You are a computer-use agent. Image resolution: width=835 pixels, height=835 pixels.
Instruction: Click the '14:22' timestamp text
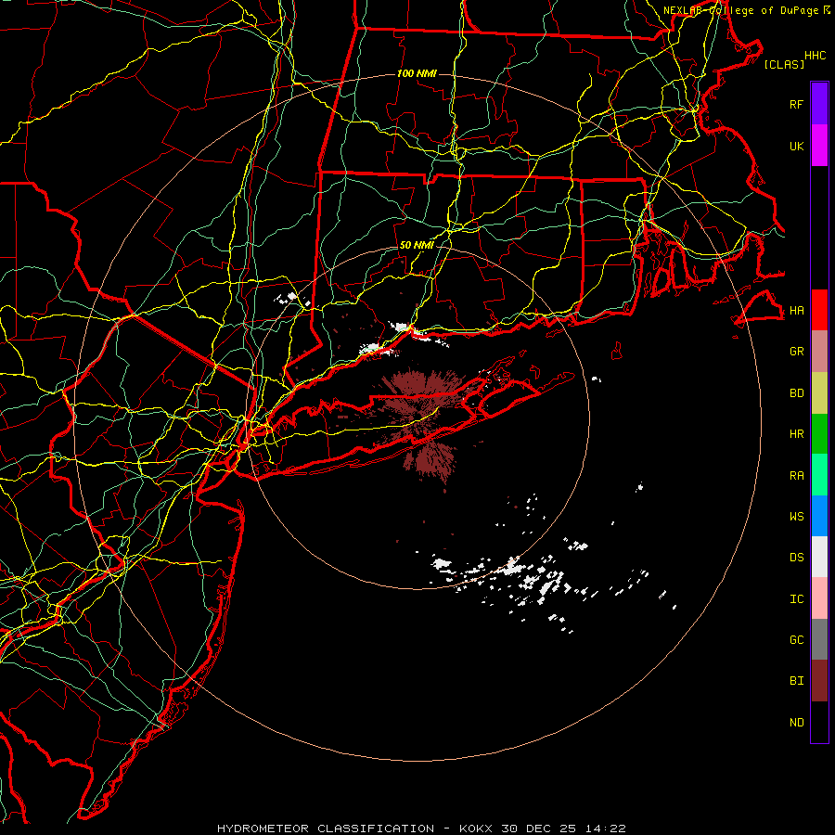606,829
